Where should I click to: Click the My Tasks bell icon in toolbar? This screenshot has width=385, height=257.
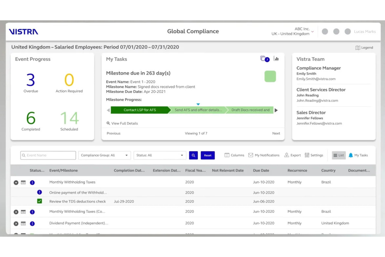(x=351, y=155)
